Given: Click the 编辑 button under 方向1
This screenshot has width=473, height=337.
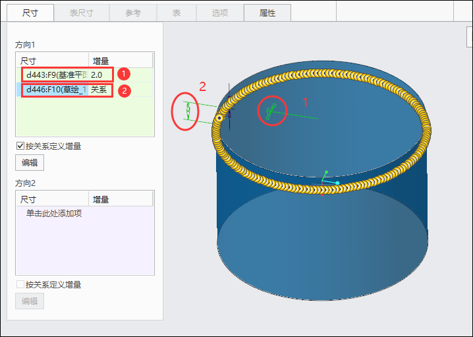Looking at the screenshot, I should (30, 163).
